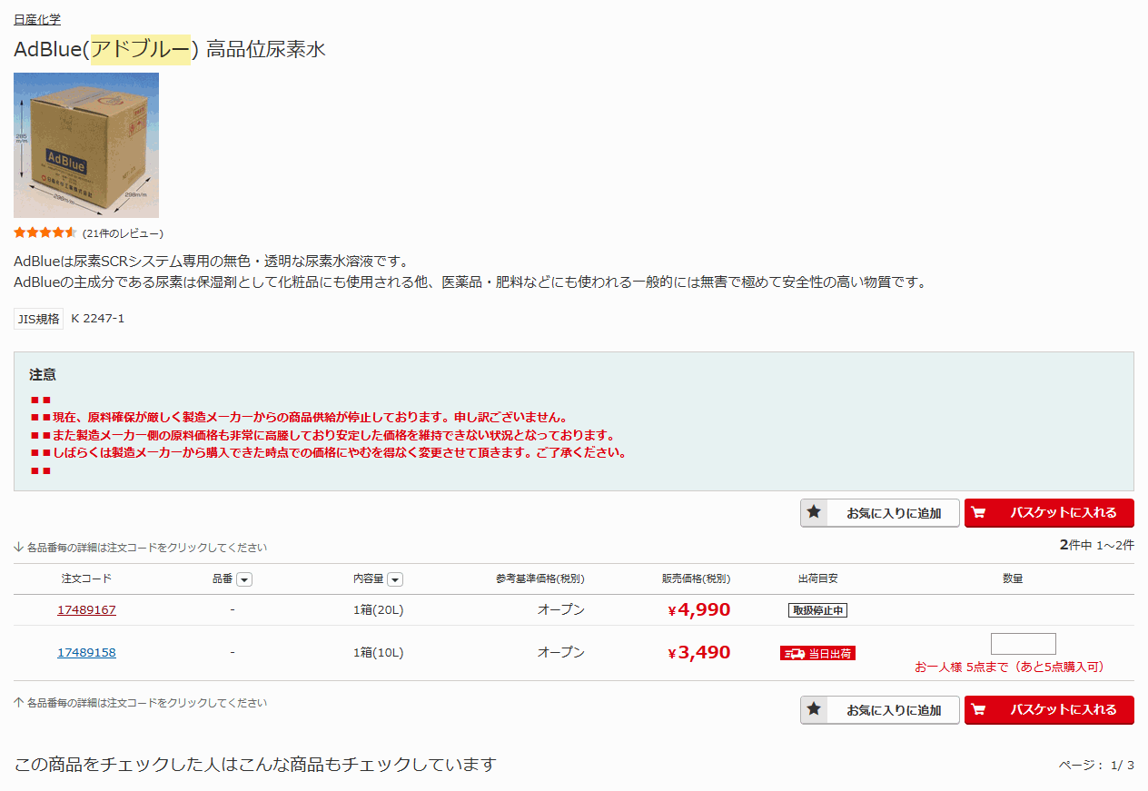Click the 注意 notice heading
Screen dimensions: 1148x791
(43, 374)
